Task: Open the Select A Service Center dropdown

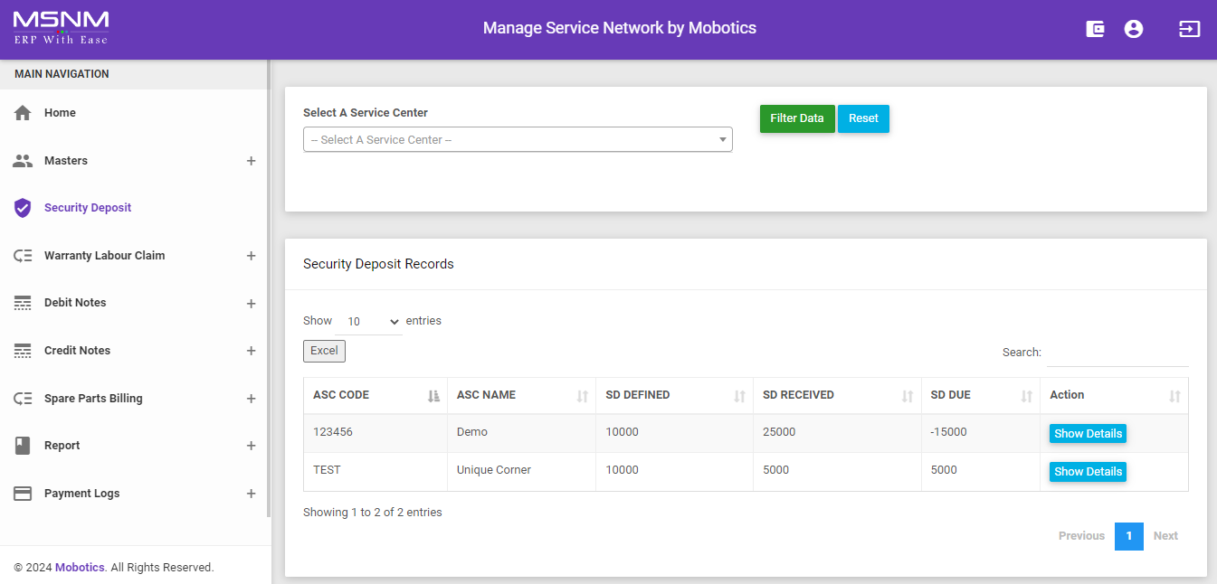Action: tap(518, 140)
